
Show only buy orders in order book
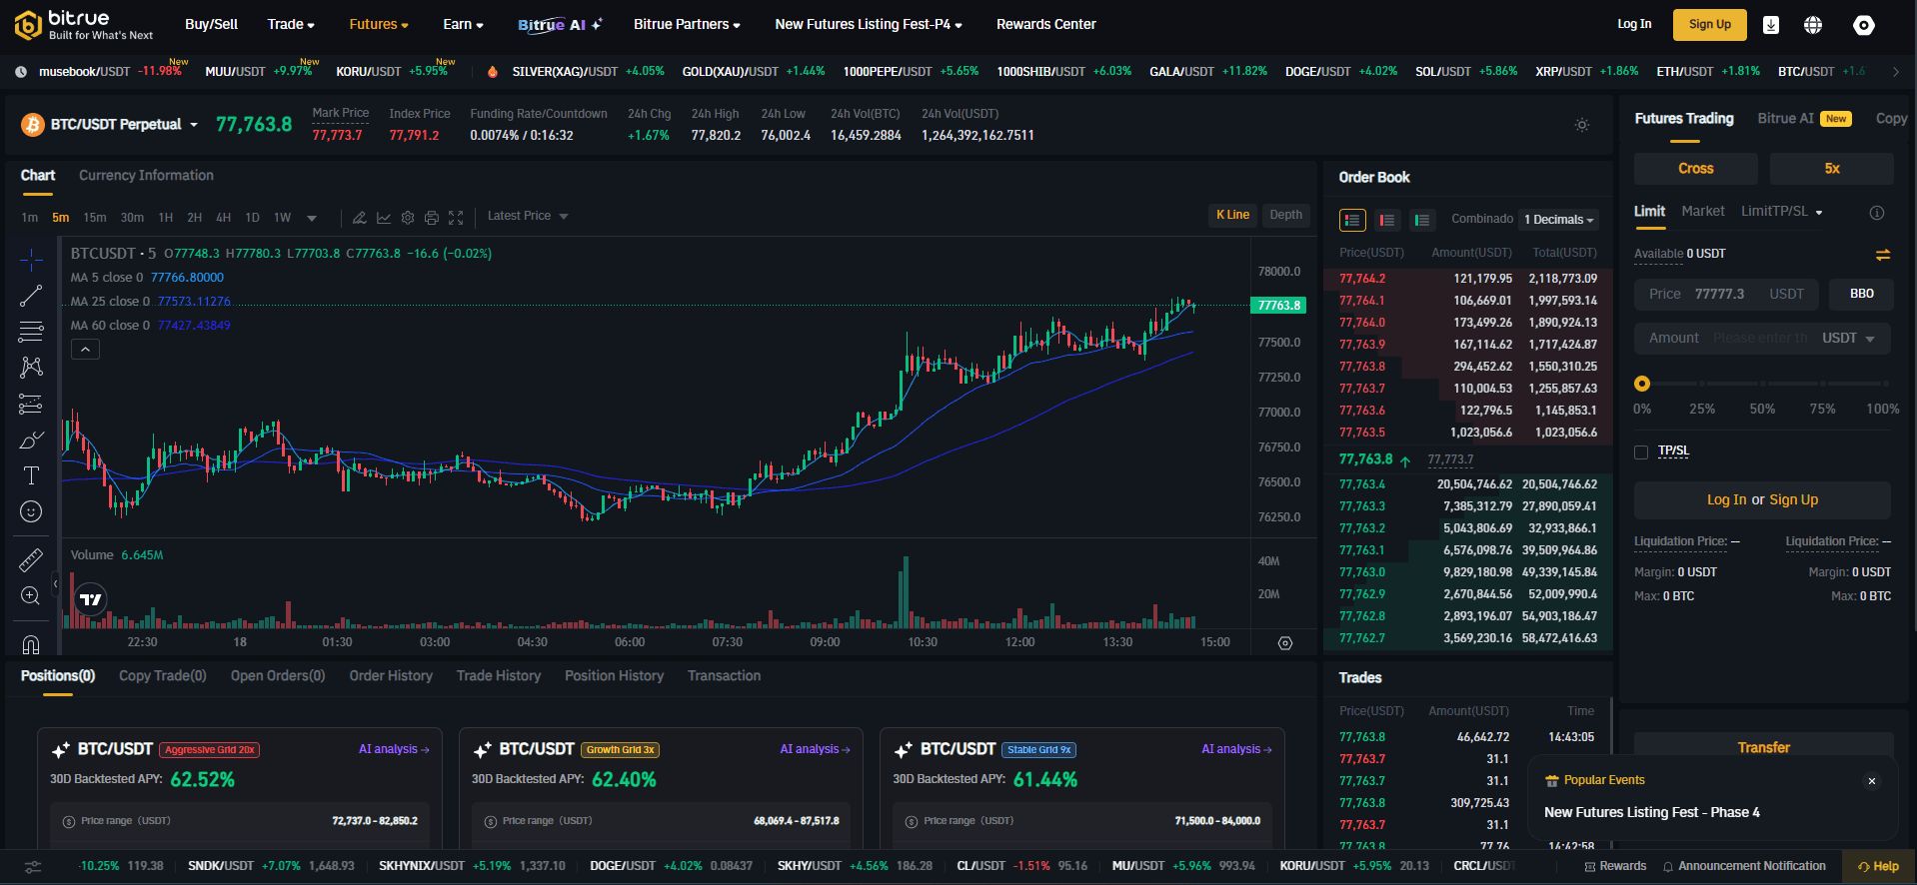[x=1422, y=220]
